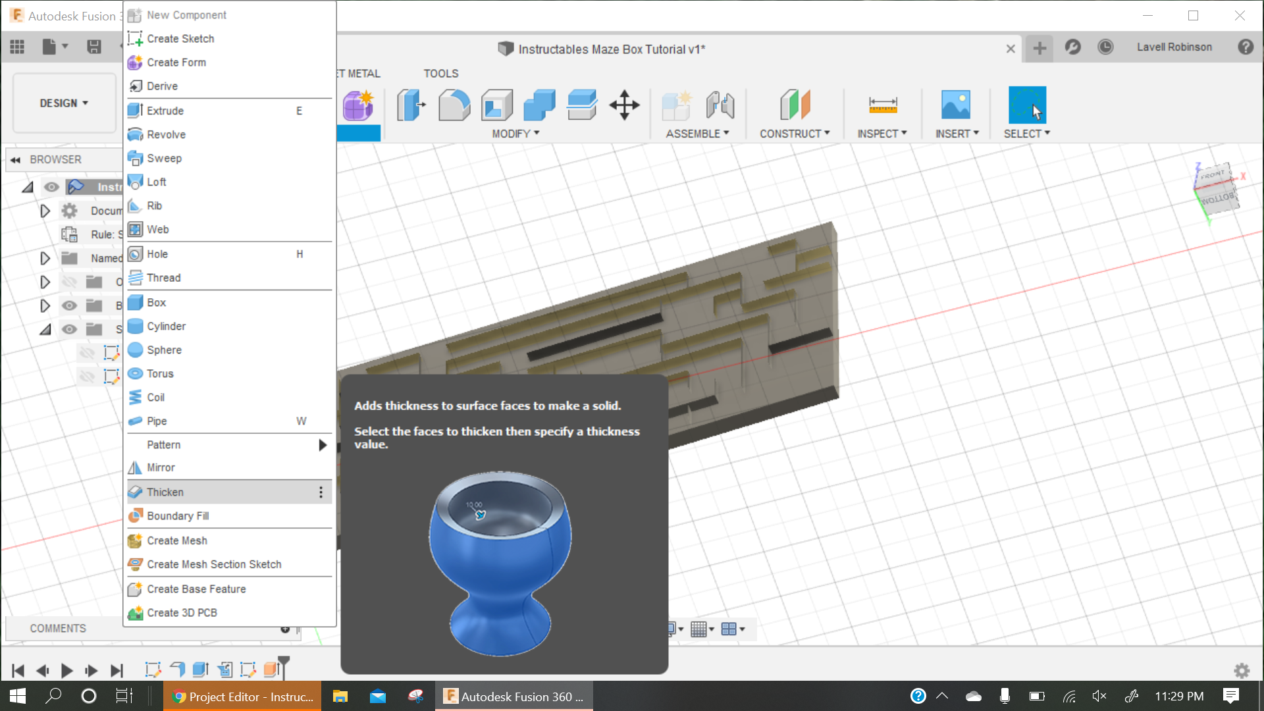Toggle hidden eye on Origin folder row
The image size is (1264, 711).
click(69, 282)
